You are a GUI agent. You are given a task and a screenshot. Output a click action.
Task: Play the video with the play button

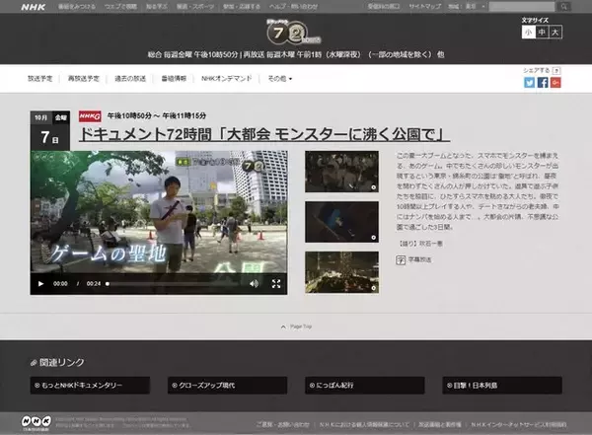click(x=41, y=284)
